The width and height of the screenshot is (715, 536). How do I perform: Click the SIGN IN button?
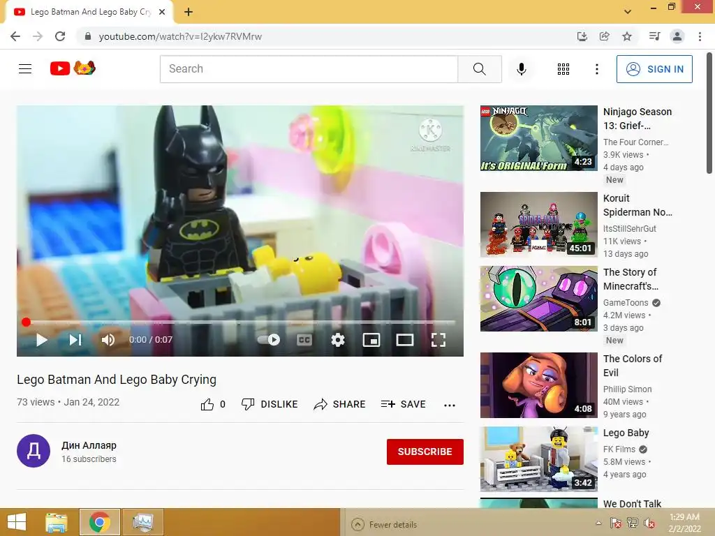click(654, 69)
